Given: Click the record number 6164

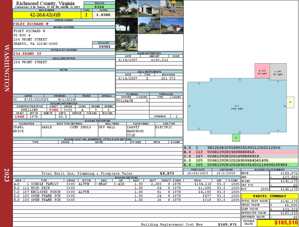Looking at the screenshot, I should [99, 7].
